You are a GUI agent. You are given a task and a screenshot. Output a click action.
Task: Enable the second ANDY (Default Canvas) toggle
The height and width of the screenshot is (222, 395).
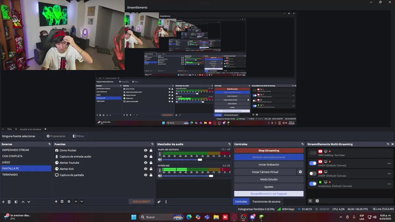pos(313,174)
